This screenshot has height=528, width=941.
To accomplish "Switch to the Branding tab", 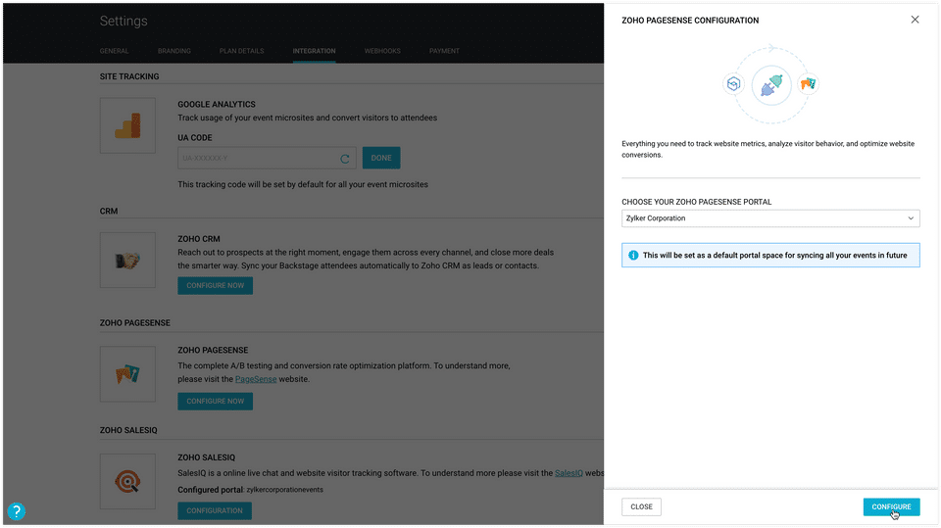I will pos(174,51).
